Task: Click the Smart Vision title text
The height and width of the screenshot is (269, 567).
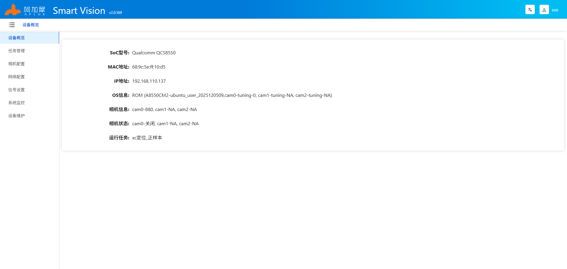Action: (79, 11)
